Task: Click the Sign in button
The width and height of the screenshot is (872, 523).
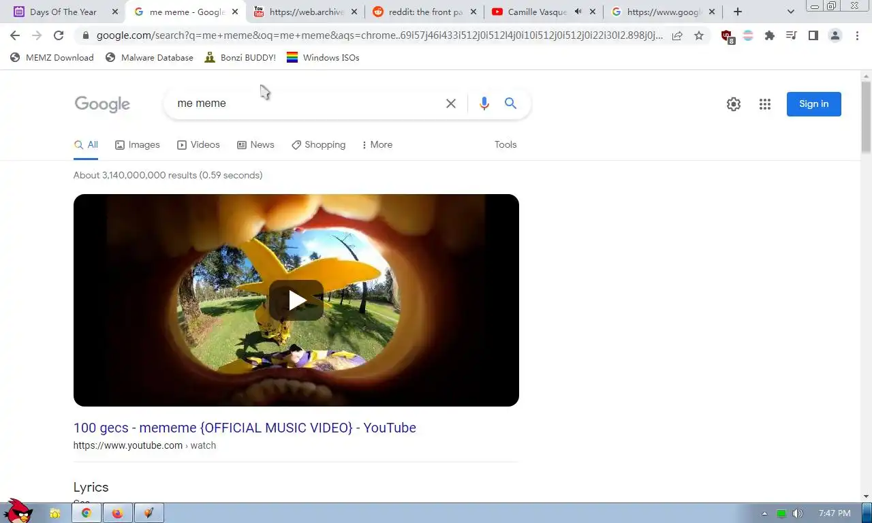Action: click(x=814, y=104)
